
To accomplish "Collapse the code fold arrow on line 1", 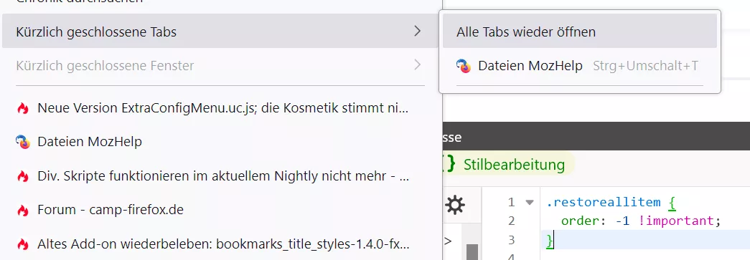I will tap(529, 202).
